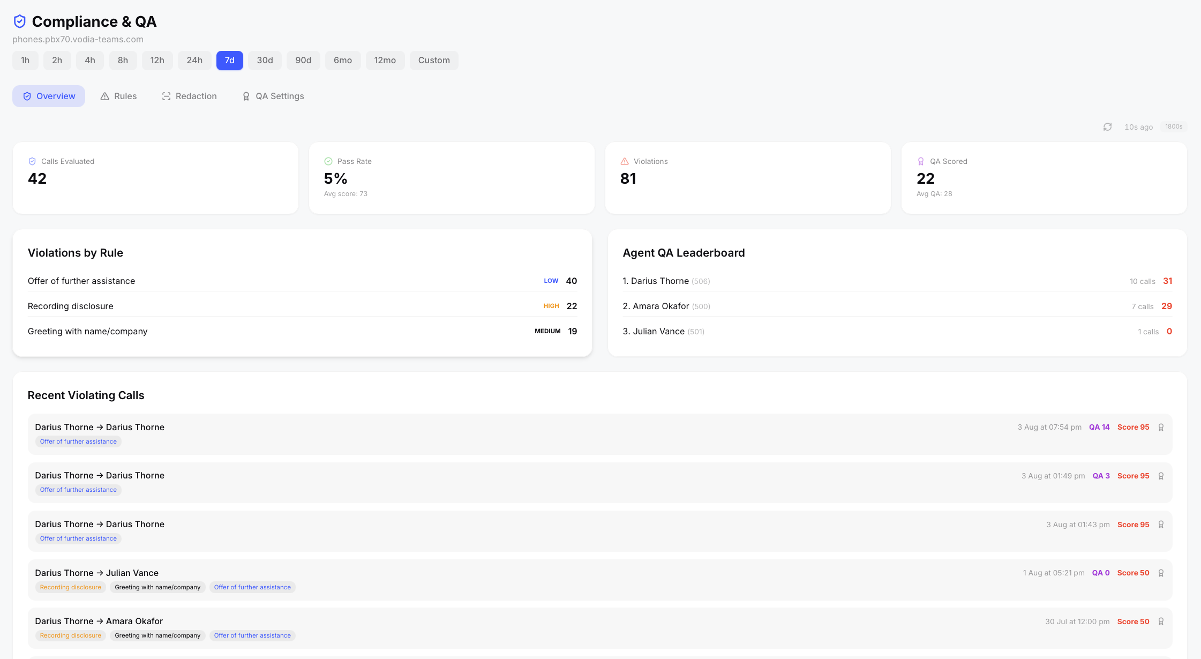Open QA badge icon for 3 Aug 07:54 pm call

[1161, 428]
